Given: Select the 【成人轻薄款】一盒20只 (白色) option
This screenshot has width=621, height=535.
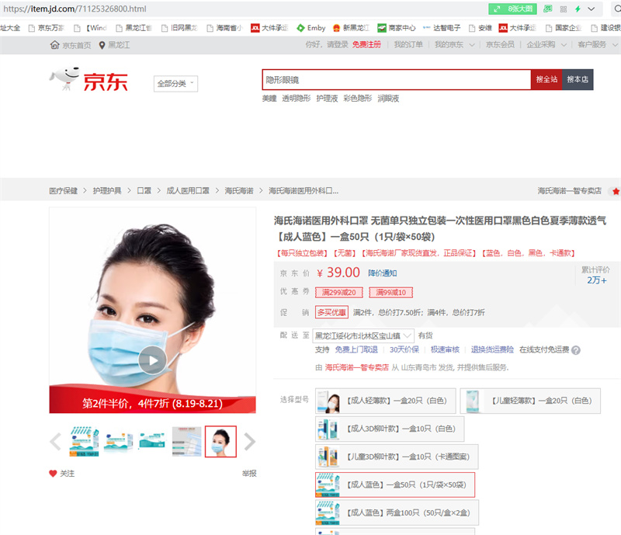Looking at the screenshot, I should pos(384,401).
